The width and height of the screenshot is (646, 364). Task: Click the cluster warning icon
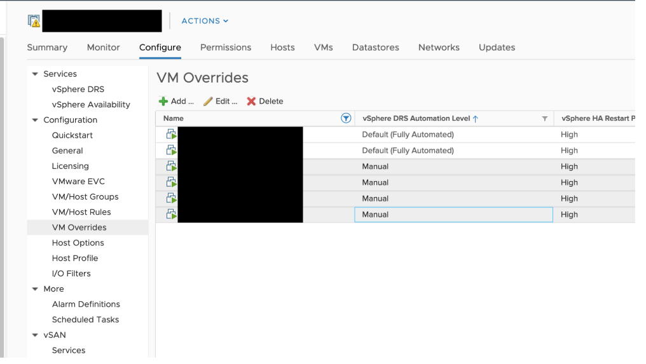34,21
